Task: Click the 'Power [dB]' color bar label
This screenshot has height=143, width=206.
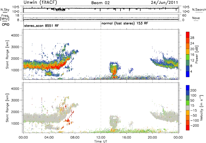Action: click(x=196, y=54)
